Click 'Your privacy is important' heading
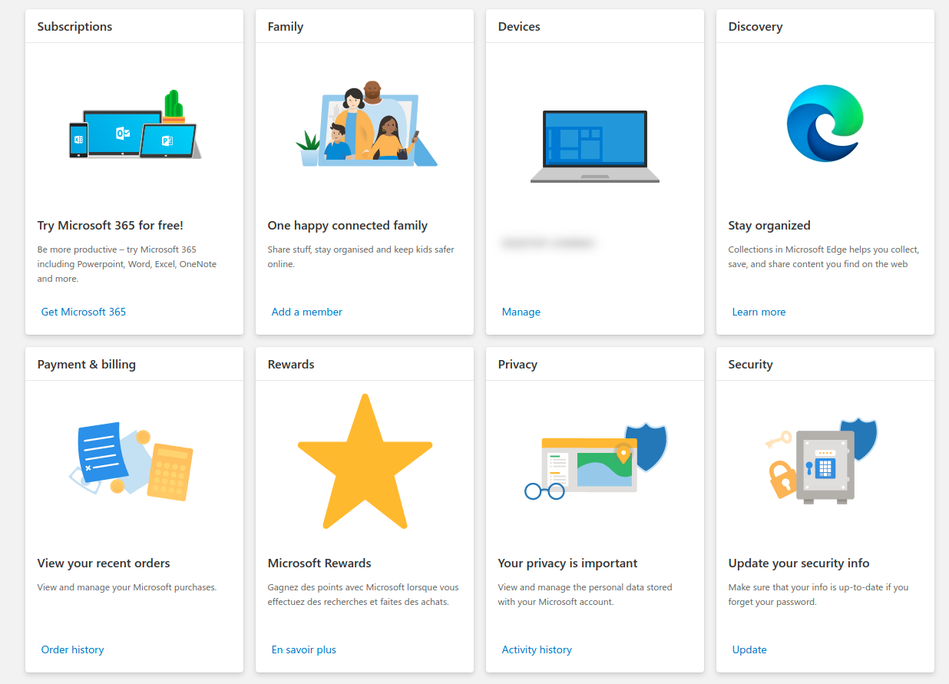The height and width of the screenshot is (684, 949). [x=568, y=563]
